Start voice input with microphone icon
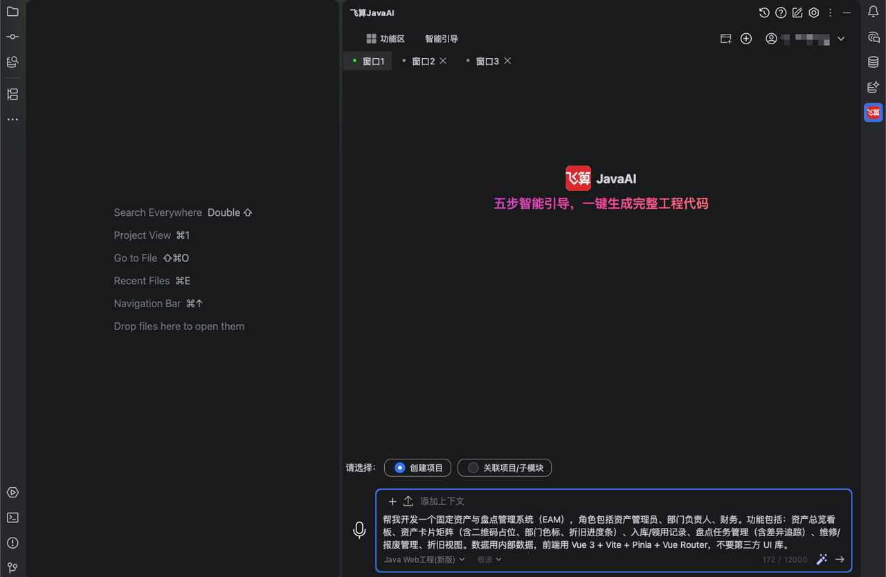The height and width of the screenshot is (577, 886). 359,530
